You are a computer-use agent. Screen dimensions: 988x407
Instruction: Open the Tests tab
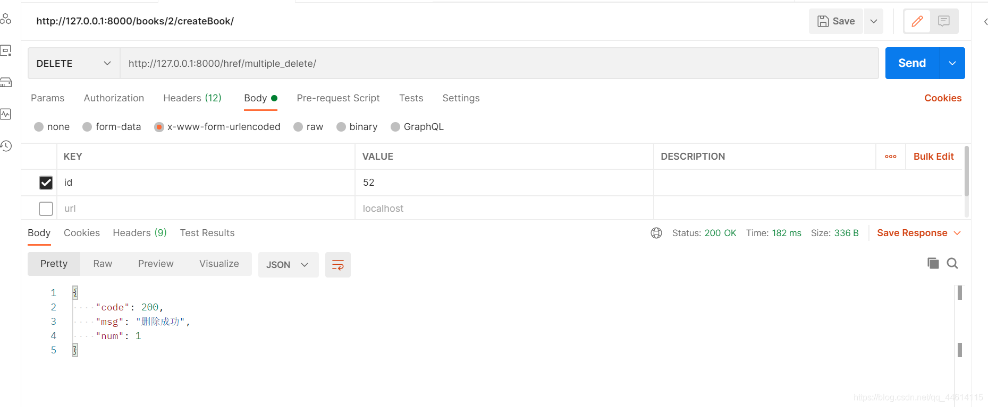pos(411,98)
